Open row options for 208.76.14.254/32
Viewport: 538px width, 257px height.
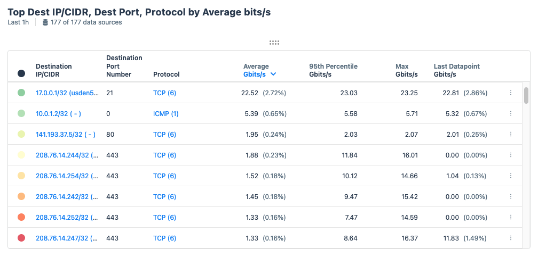click(510, 176)
